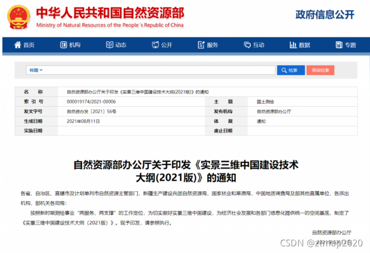Click the main notice headline text
The height and width of the screenshot is (253, 370).
[x=186, y=172]
